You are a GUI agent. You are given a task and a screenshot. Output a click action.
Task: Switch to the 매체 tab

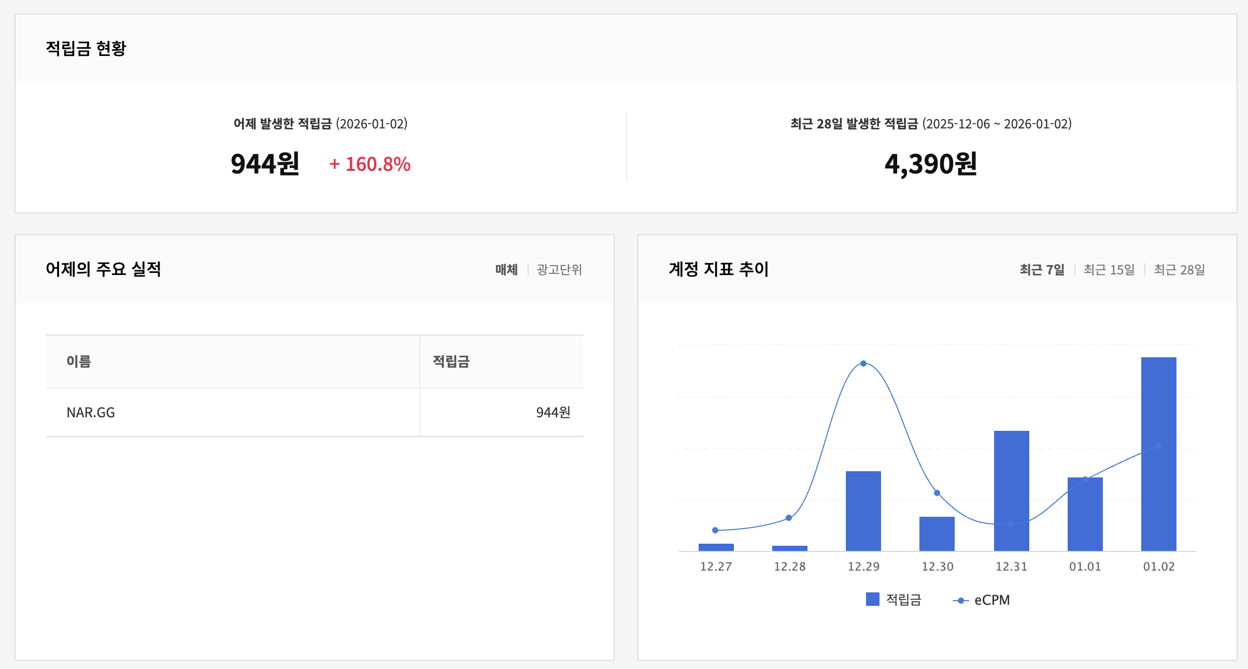pos(506,270)
